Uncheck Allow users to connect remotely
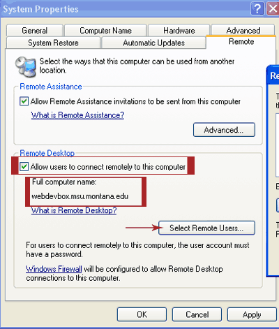The width and height of the screenshot is (279, 329). coord(24,167)
